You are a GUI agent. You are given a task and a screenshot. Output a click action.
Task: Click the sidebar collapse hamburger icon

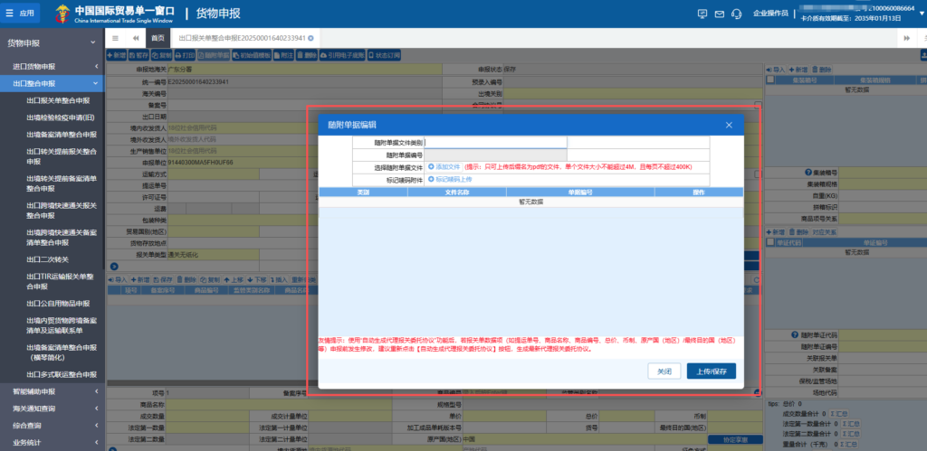tap(116, 38)
